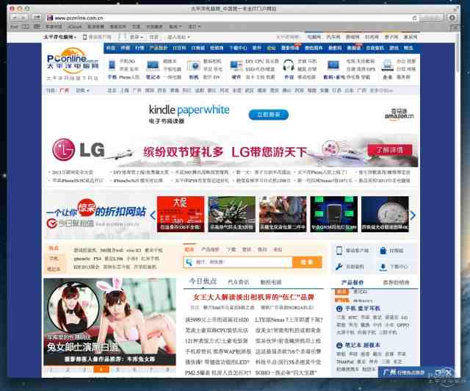Open the 登录 login dropdown
470x391 pixels.
pyautogui.click(x=137, y=37)
